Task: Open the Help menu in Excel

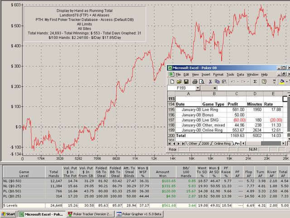Action: coord(264,75)
